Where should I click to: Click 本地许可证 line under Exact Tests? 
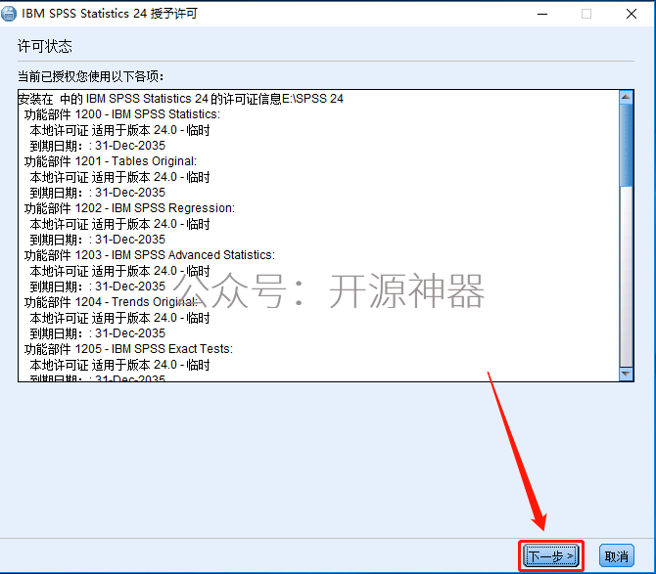point(119,365)
